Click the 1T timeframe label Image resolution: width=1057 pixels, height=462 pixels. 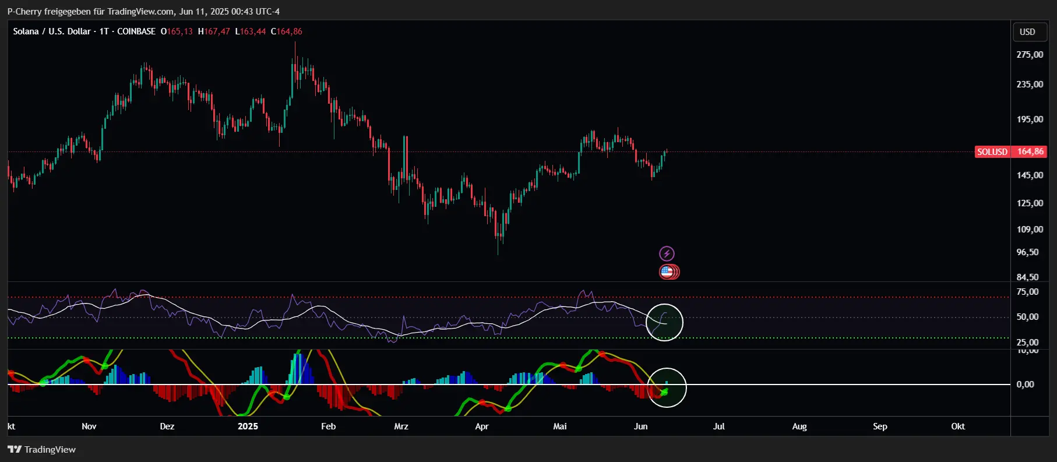tap(104, 31)
